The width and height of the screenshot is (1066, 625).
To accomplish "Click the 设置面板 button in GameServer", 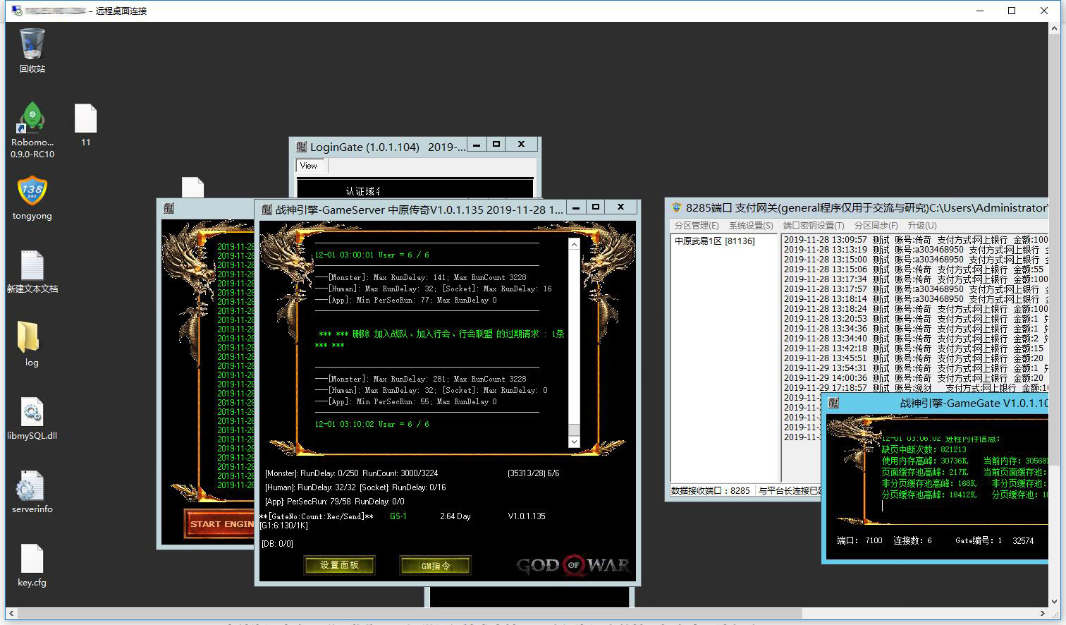I will 339,565.
